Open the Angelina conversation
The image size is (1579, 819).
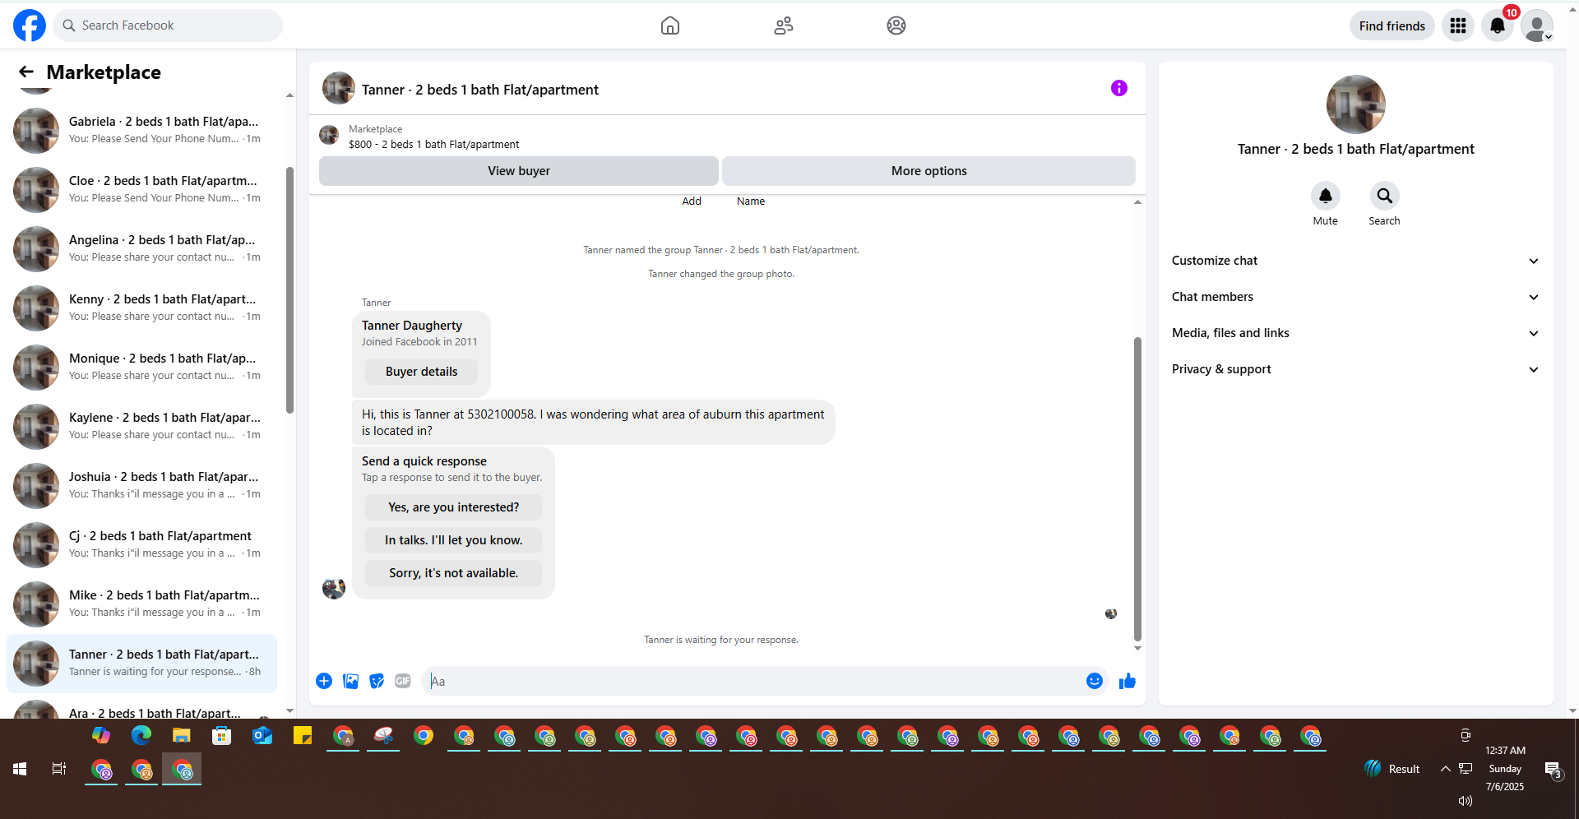141,248
